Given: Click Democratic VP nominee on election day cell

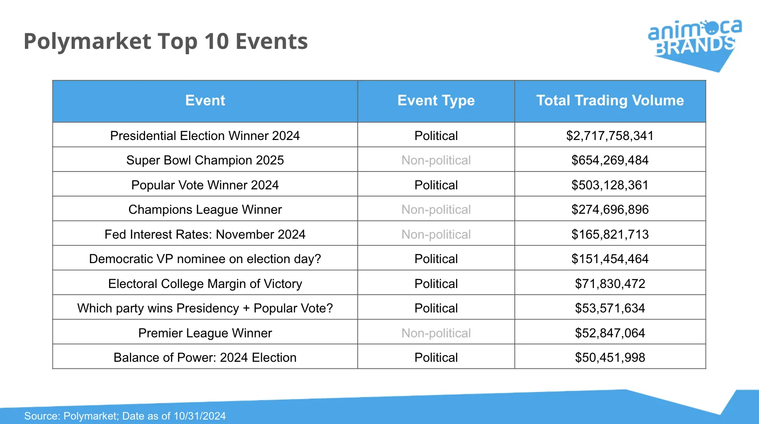Looking at the screenshot, I should tap(205, 259).
